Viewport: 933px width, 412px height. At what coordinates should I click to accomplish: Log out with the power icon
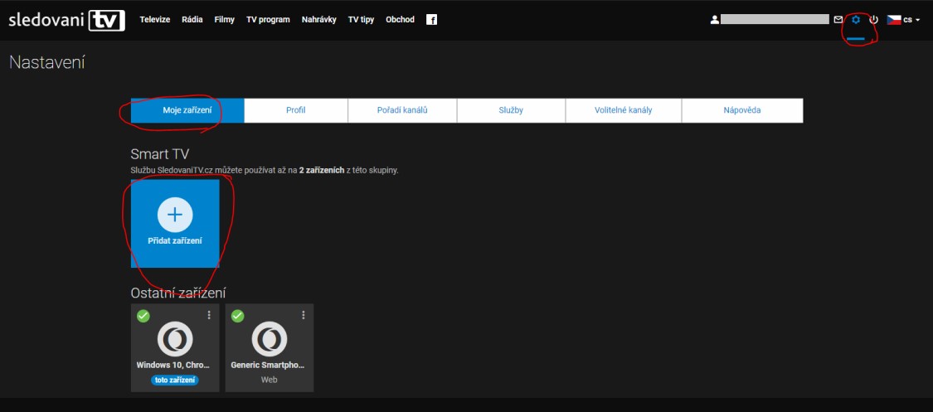873,20
